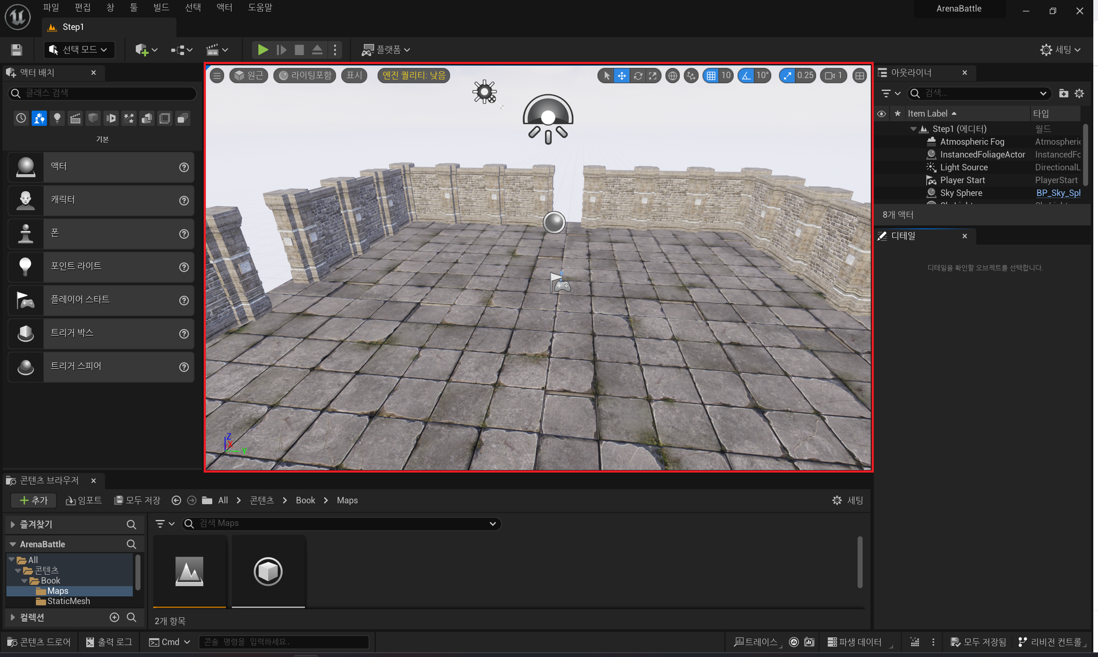
Task: Click the viewport layout maximize icon
Action: click(x=859, y=76)
